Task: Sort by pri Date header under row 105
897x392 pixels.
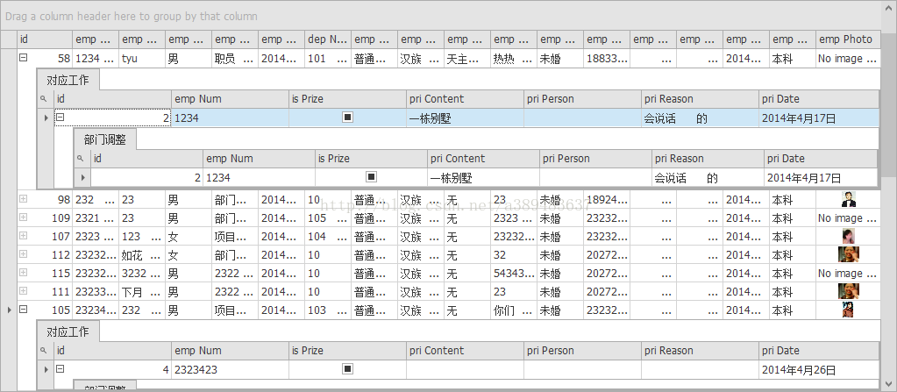Action: (x=819, y=350)
